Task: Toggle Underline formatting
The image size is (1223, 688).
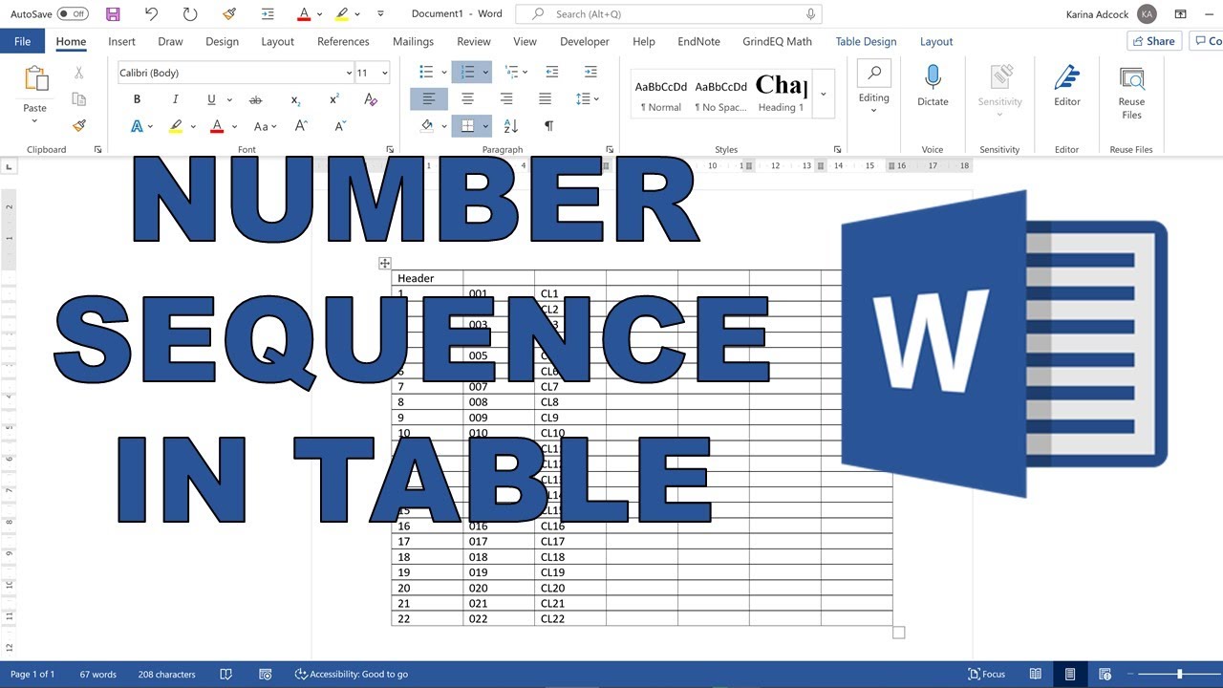Action: coord(211,99)
